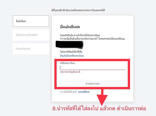The height and width of the screenshot is (116, 156).
Task: Click the blacked-out email address block
Action: pos(69,45)
